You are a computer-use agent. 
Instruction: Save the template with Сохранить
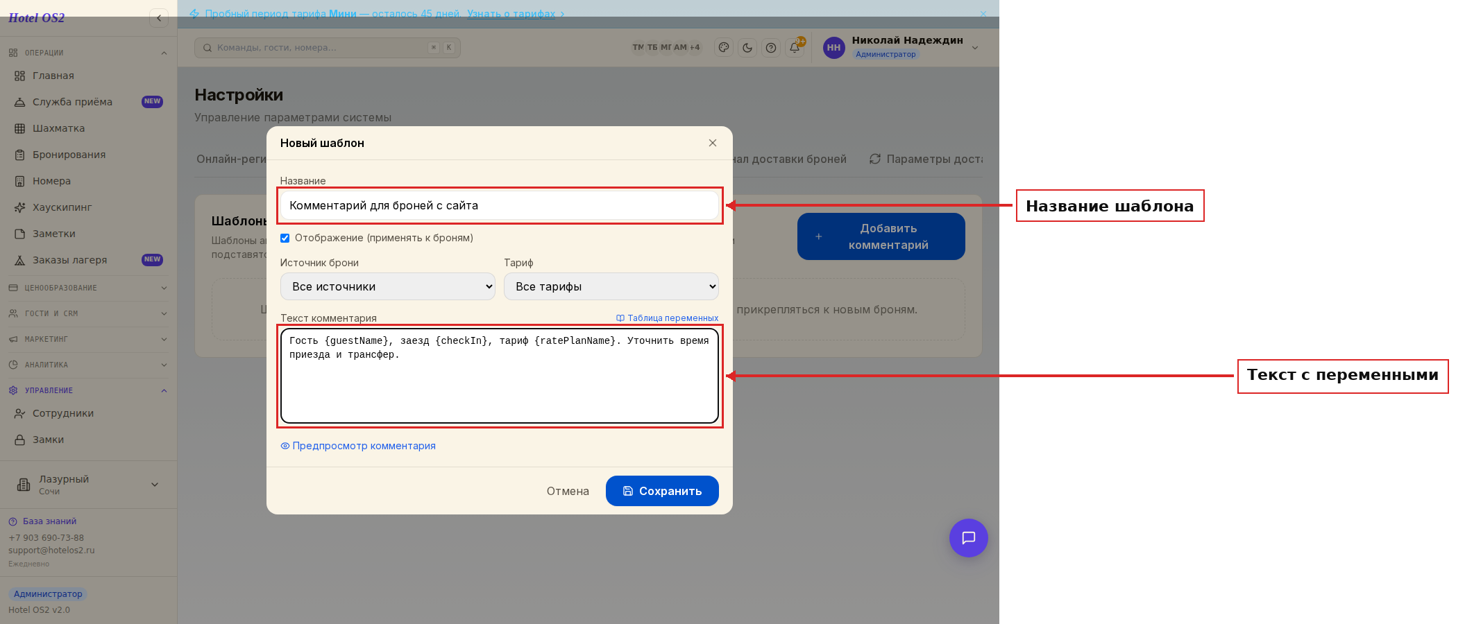(662, 491)
